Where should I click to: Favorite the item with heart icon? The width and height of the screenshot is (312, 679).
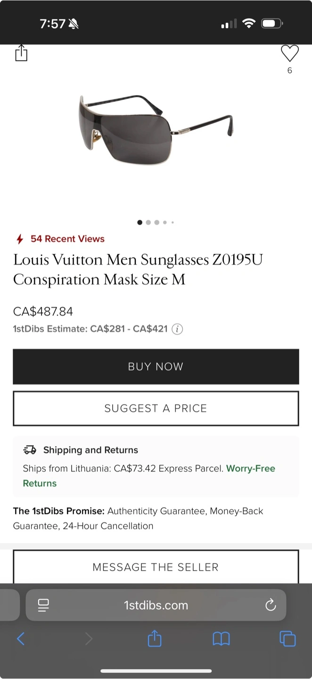tap(289, 54)
